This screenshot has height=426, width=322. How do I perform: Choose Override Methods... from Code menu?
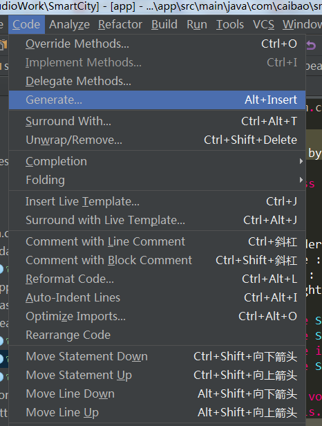(157, 44)
